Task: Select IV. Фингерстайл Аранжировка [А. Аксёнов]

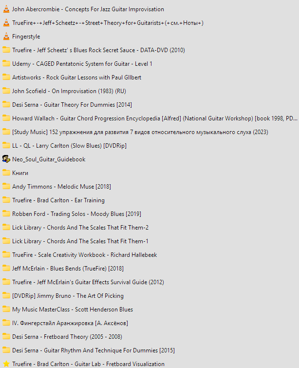Action: (70, 323)
